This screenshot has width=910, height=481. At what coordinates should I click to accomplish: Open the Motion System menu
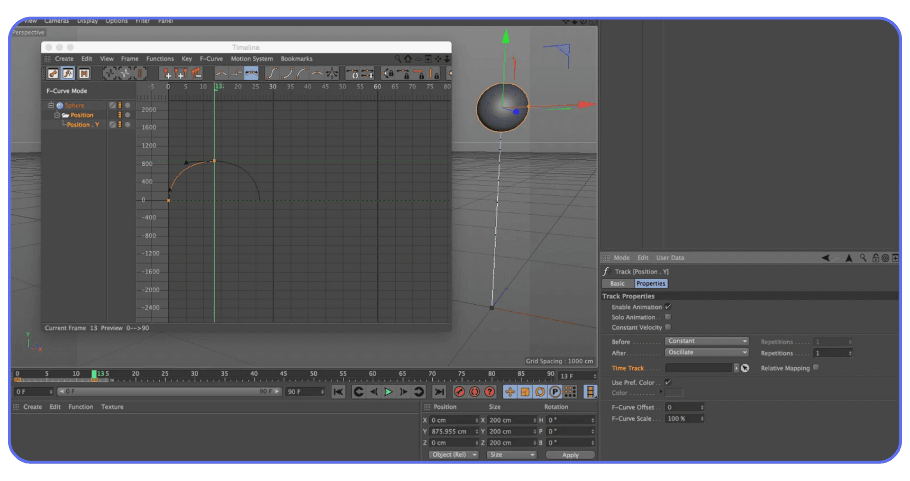pyautogui.click(x=252, y=59)
